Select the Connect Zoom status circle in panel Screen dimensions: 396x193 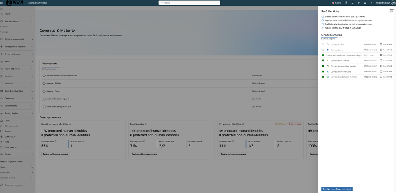click(323, 50)
